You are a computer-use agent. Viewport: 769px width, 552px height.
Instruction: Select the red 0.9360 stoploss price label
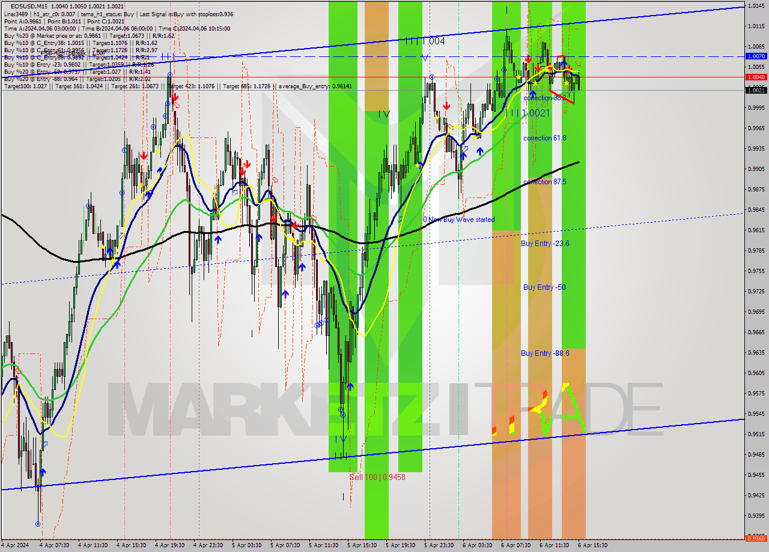[x=755, y=538]
